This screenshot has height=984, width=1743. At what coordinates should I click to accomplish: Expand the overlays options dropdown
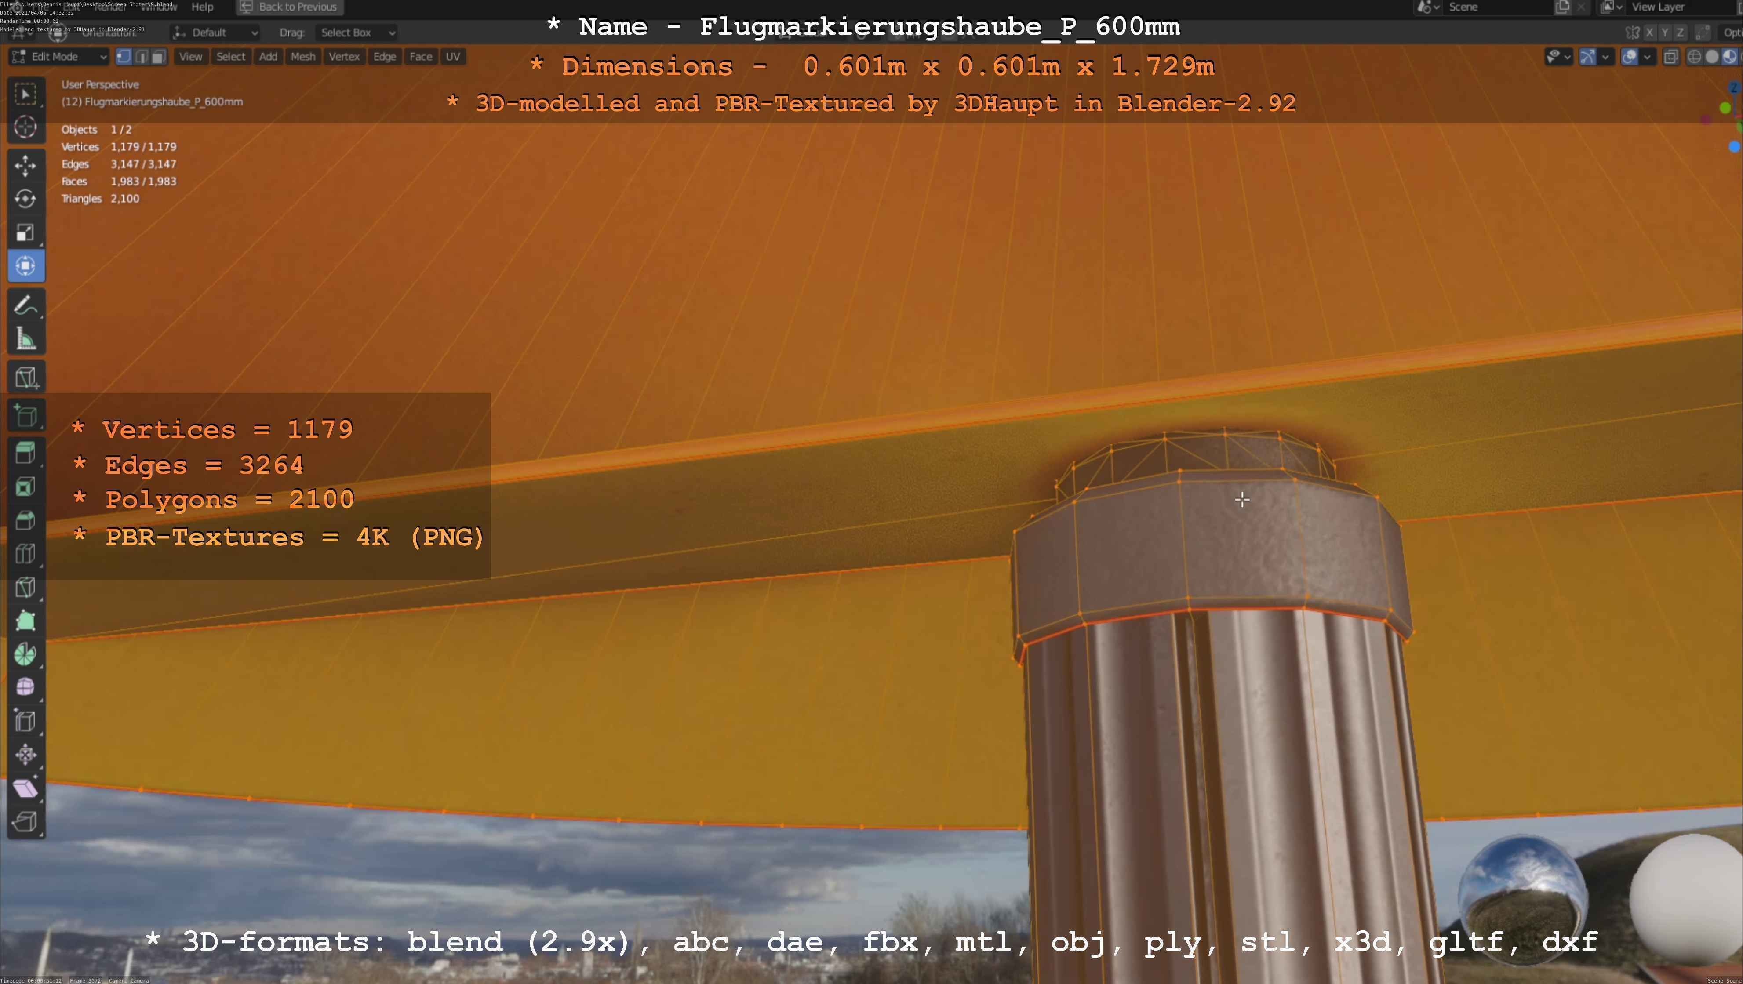click(x=1647, y=57)
